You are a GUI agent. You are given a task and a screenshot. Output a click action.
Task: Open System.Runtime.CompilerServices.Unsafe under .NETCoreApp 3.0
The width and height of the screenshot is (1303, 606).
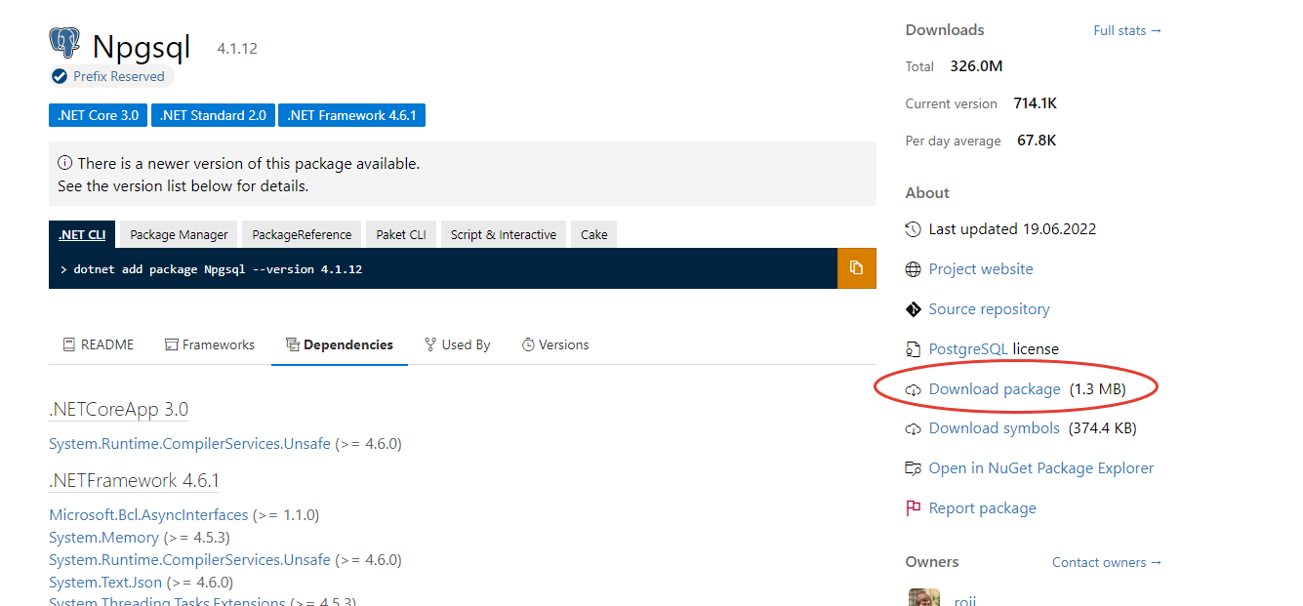pyautogui.click(x=190, y=444)
